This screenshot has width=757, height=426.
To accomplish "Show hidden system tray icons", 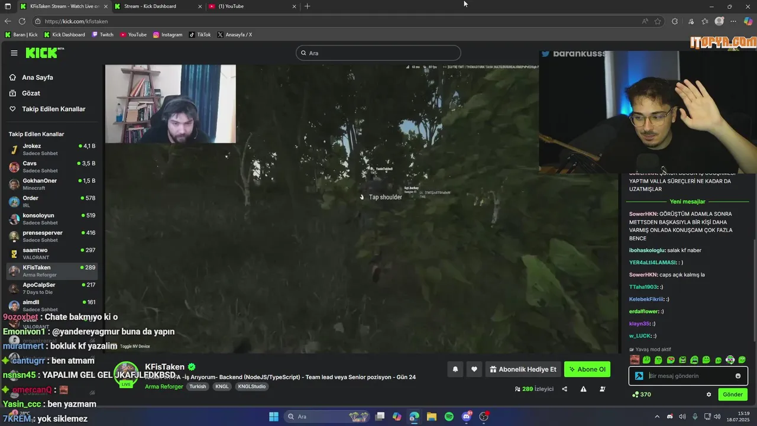I will [x=656, y=417].
